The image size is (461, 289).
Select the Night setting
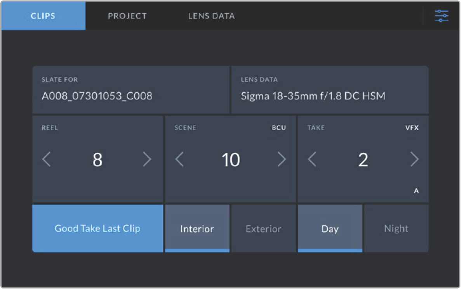tap(396, 228)
